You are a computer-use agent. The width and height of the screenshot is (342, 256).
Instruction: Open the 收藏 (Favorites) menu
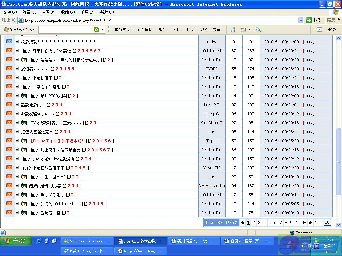(67, 12)
